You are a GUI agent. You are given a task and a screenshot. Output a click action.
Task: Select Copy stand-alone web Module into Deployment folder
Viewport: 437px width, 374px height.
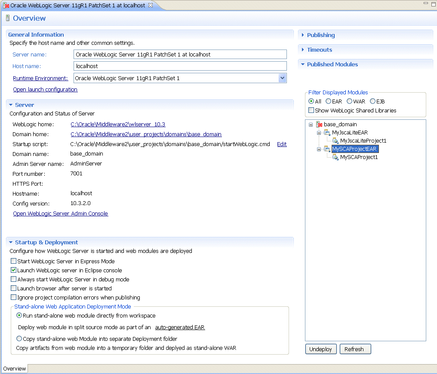pyautogui.click(x=19, y=339)
